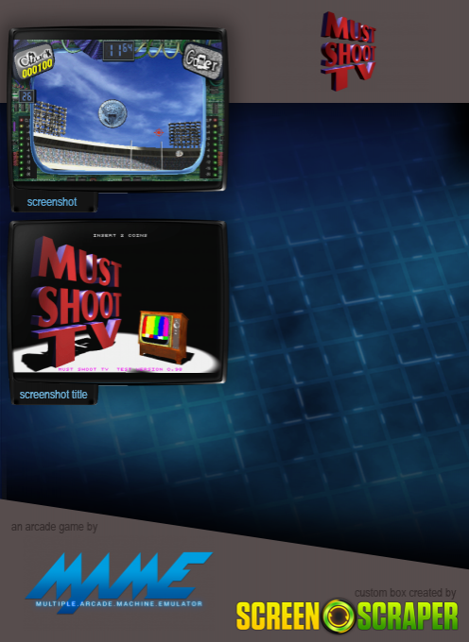Image resolution: width=469 pixels, height=642 pixels.
Task: Select the screenshot label tab
Action: pyautogui.click(x=54, y=202)
